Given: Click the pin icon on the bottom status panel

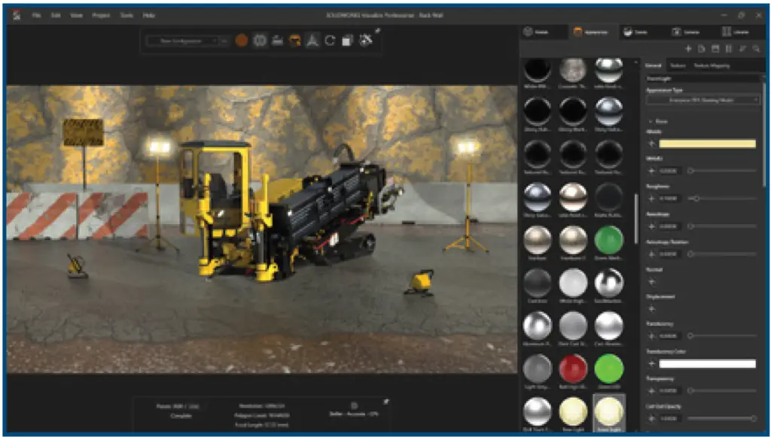Looking at the screenshot, I should click(x=386, y=402).
